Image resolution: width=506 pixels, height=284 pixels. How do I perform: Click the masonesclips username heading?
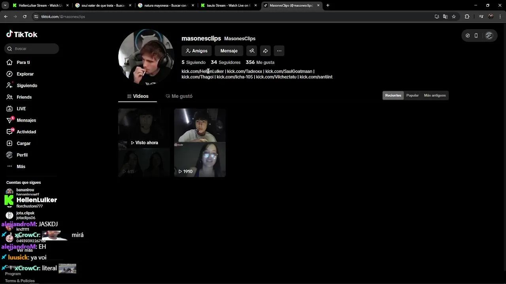pos(201,38)
